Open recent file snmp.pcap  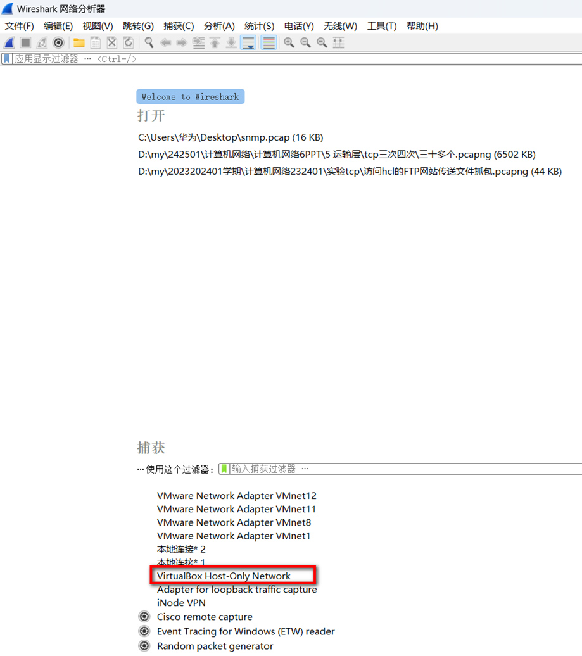(x=231, y=137)
